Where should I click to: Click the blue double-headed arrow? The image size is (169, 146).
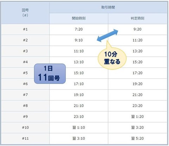click(107, 35)
